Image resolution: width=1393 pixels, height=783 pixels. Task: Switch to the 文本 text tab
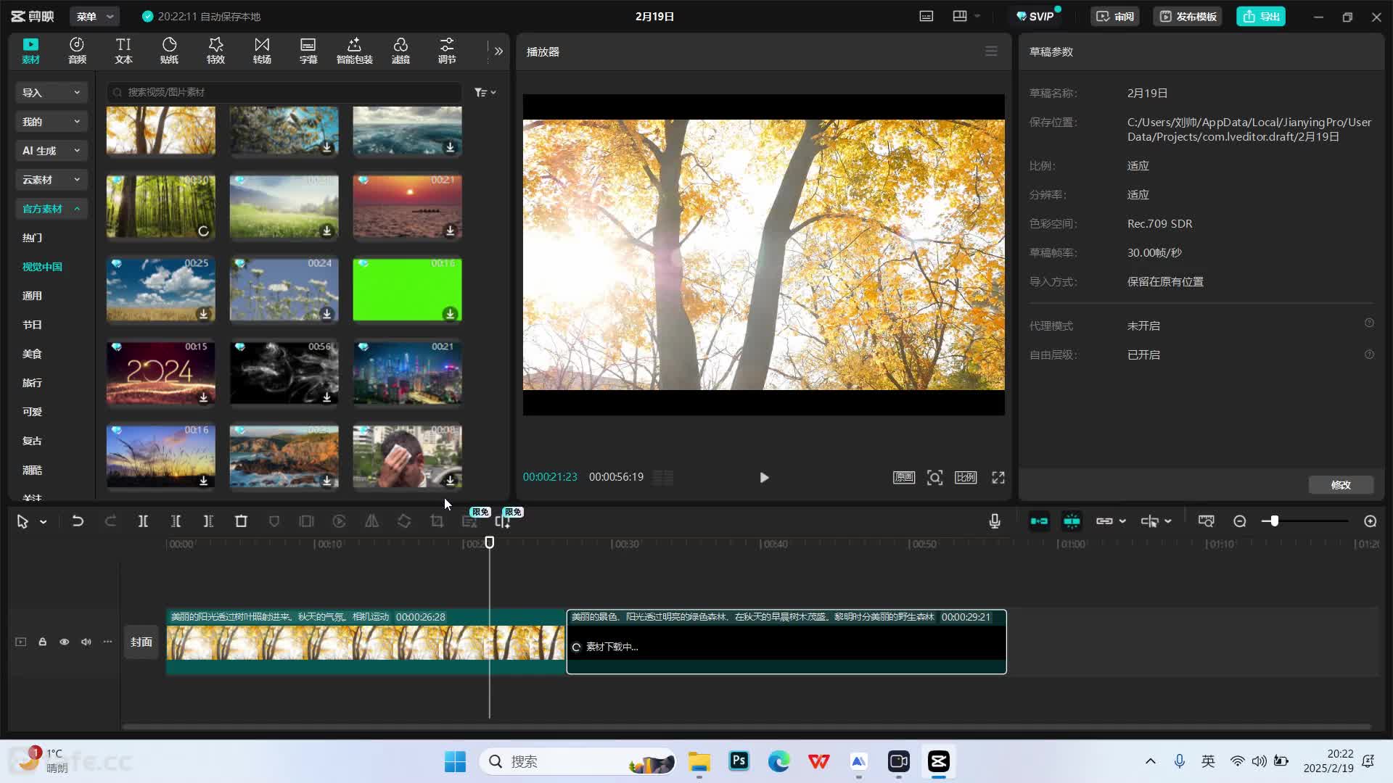pyautogui.click(x=123, y=51)
